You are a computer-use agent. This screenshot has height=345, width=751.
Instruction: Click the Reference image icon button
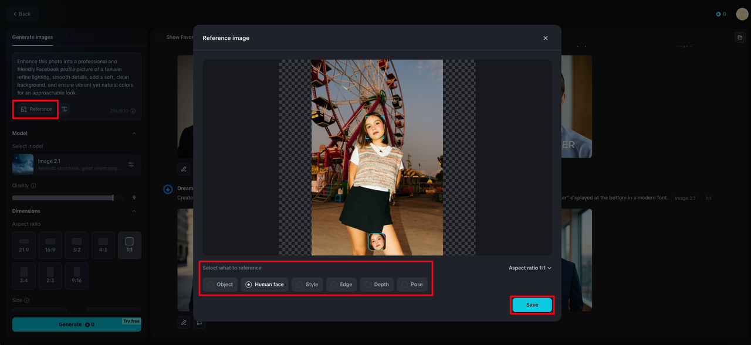coord(36,109)
